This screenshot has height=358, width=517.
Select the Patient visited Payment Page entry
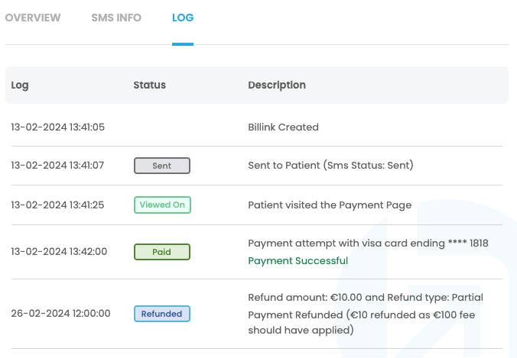pyautogui.click(x=330, y=205)
